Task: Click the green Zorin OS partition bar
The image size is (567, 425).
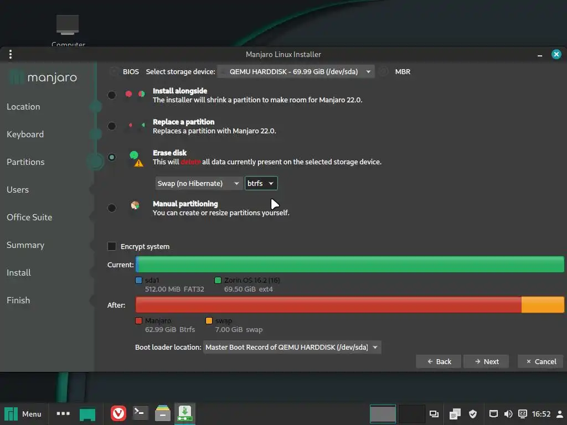Action: [x=352, y=264]
